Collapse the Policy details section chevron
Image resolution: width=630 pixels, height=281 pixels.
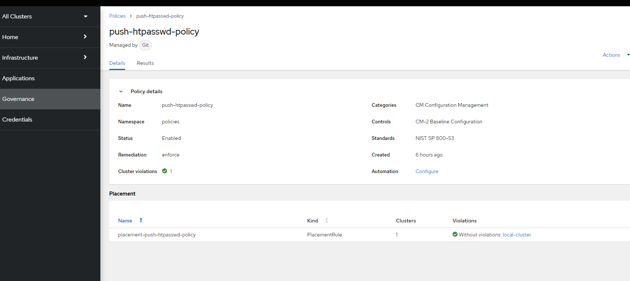121,91
